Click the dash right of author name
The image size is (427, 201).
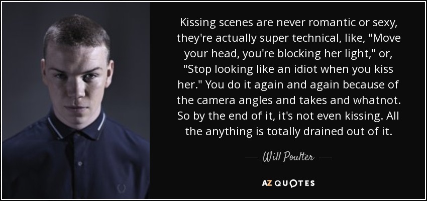(325, 157)
